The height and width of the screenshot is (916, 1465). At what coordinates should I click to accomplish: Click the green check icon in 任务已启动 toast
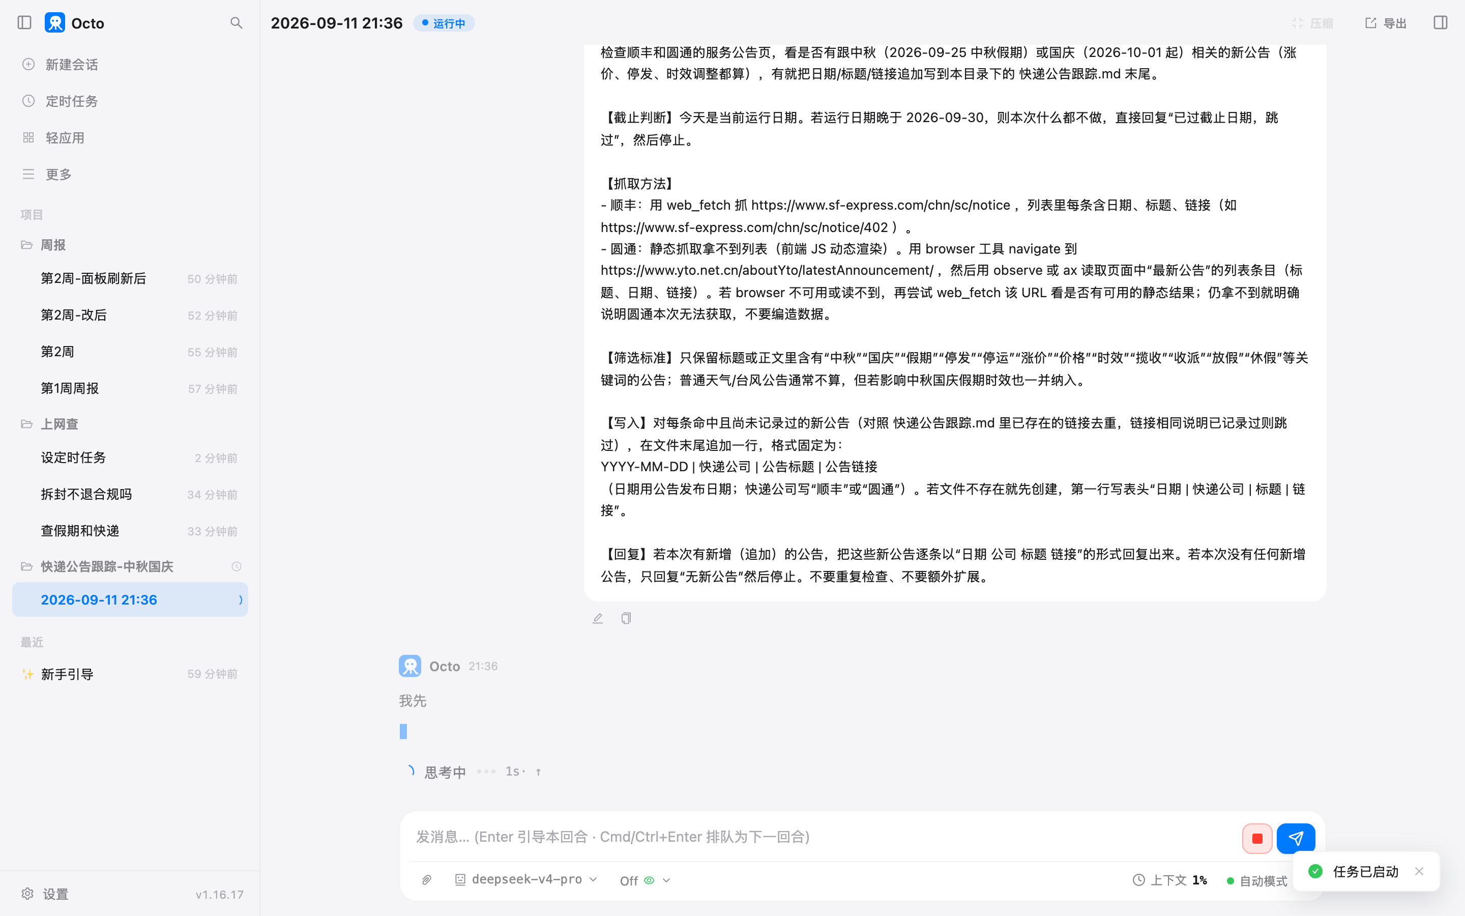pyautogui.click(x=1315, y=871)
